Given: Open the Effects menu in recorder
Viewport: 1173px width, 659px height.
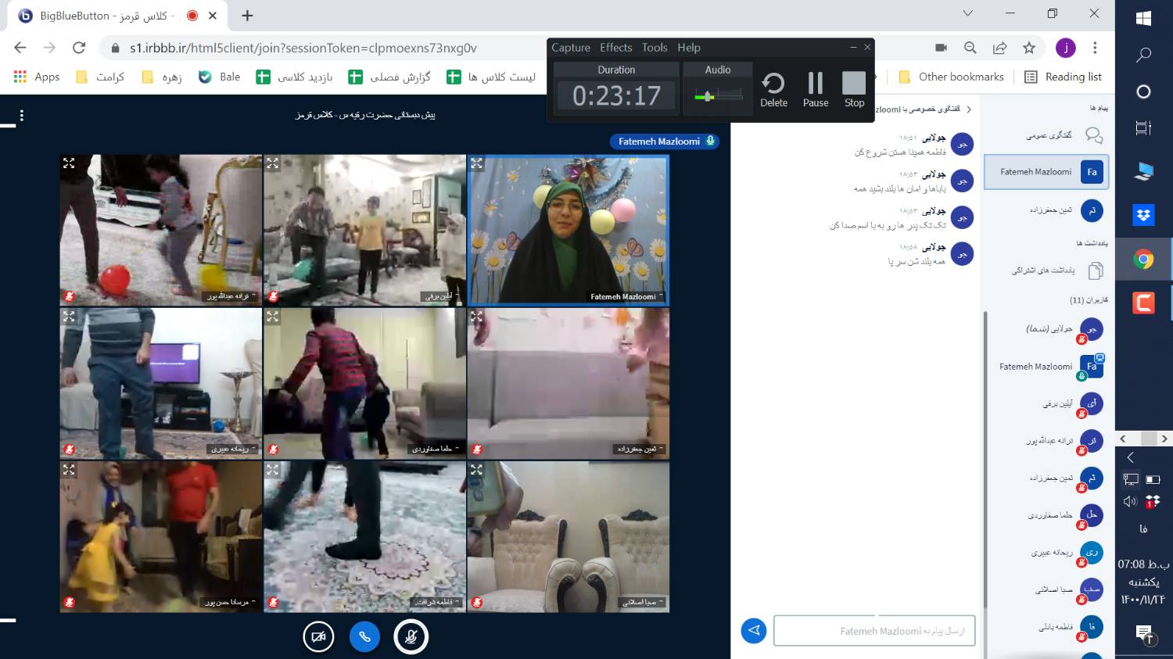Looking at the screenshot, I should click(x=615, y=48).
